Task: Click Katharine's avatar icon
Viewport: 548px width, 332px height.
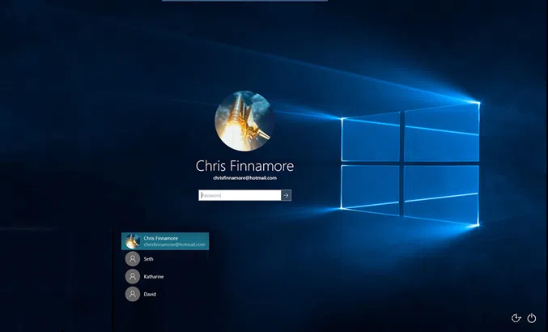Action: click(133, 276)
